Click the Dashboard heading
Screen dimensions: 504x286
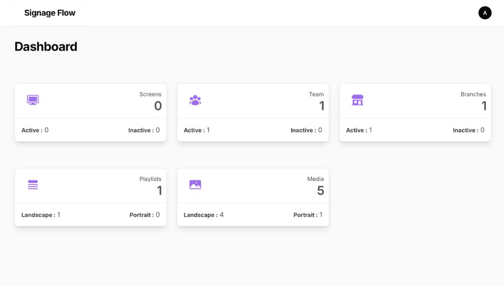46,46
